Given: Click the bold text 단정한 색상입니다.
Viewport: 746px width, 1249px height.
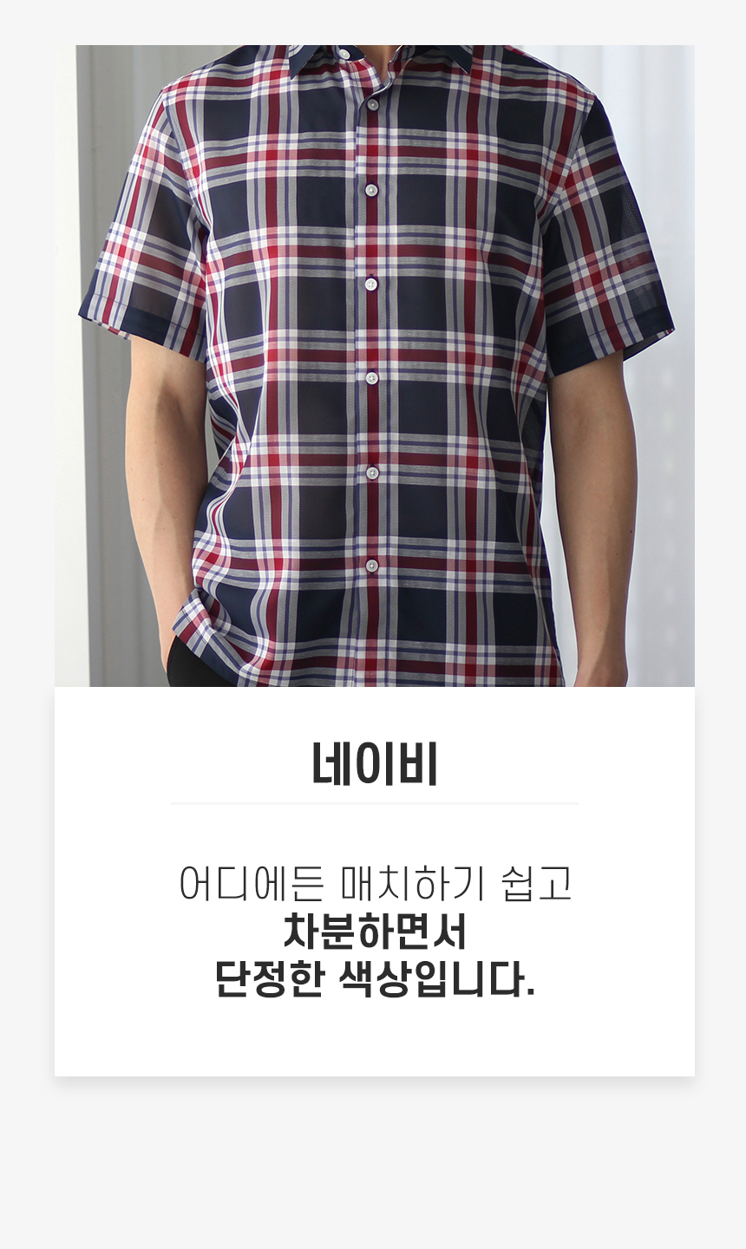Looking at the screenshot, I should point(375,979).
